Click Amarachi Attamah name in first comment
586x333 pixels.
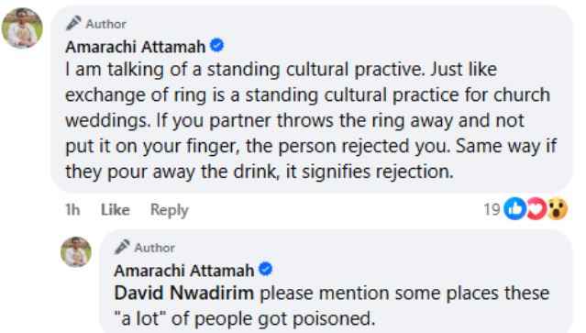(x=136, y=47)
